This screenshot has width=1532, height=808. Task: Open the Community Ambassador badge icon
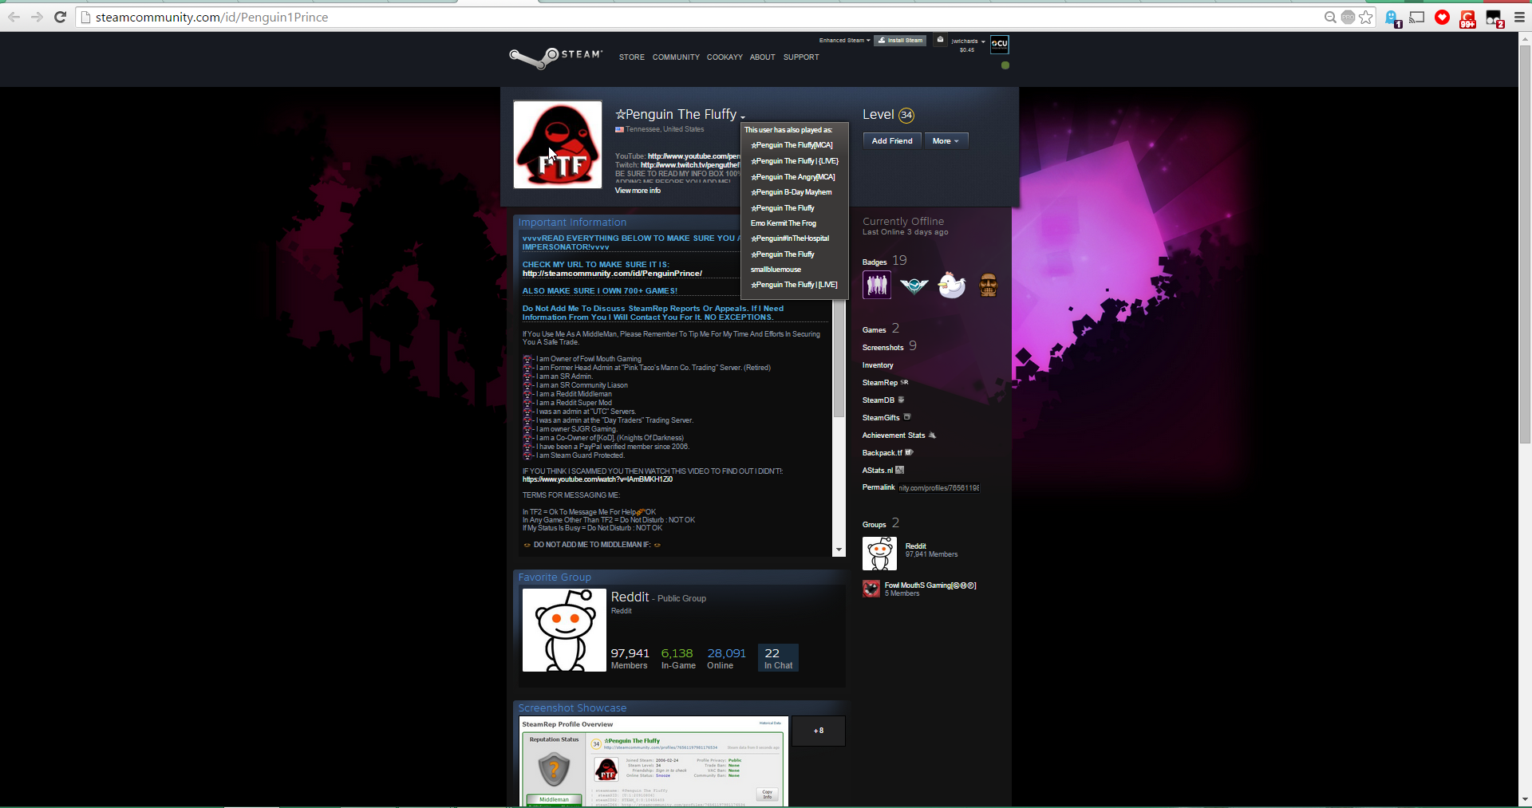877,285
